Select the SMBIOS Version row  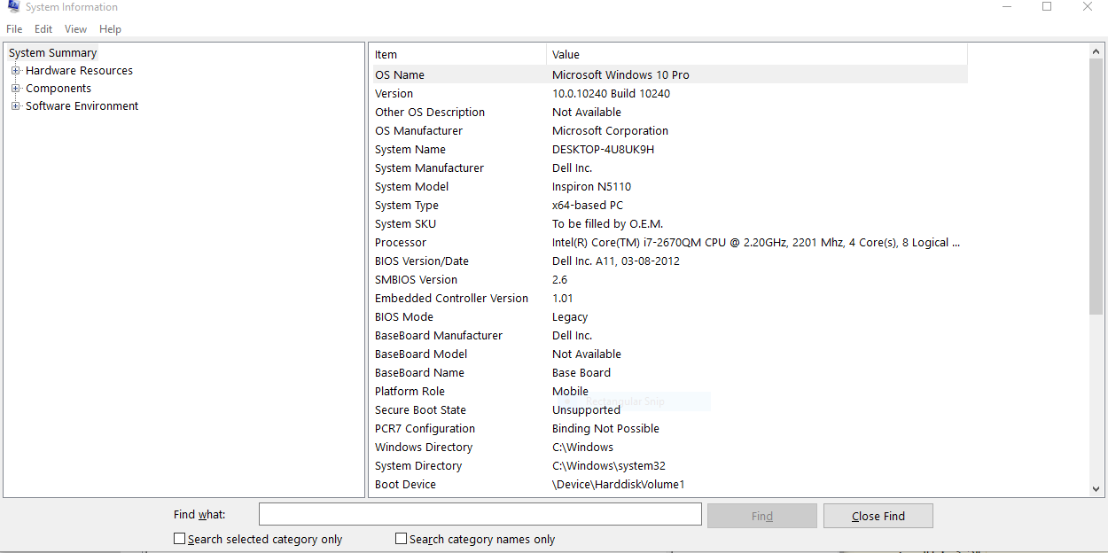(668, 280)
